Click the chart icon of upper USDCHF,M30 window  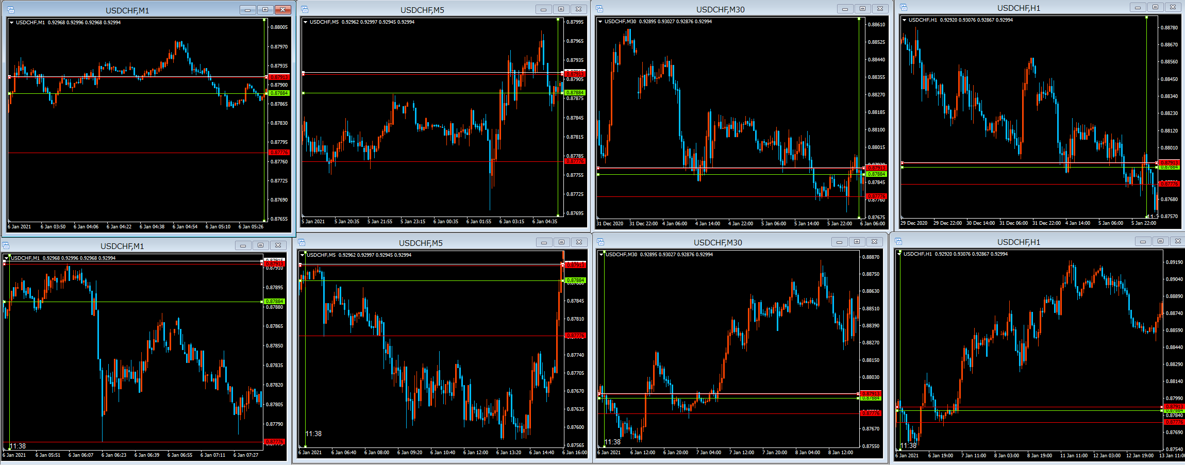pos(600,9)
